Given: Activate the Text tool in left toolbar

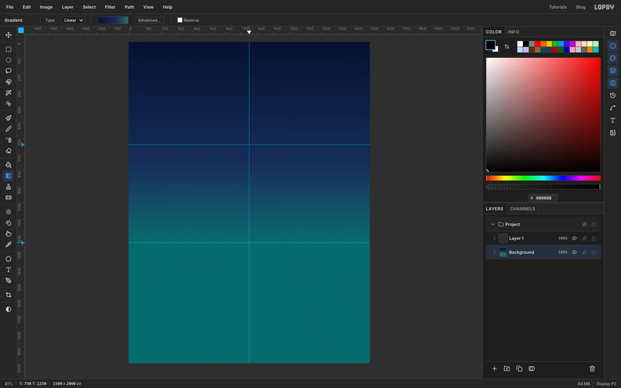Looking at the screenshot, I should [9, 270].
